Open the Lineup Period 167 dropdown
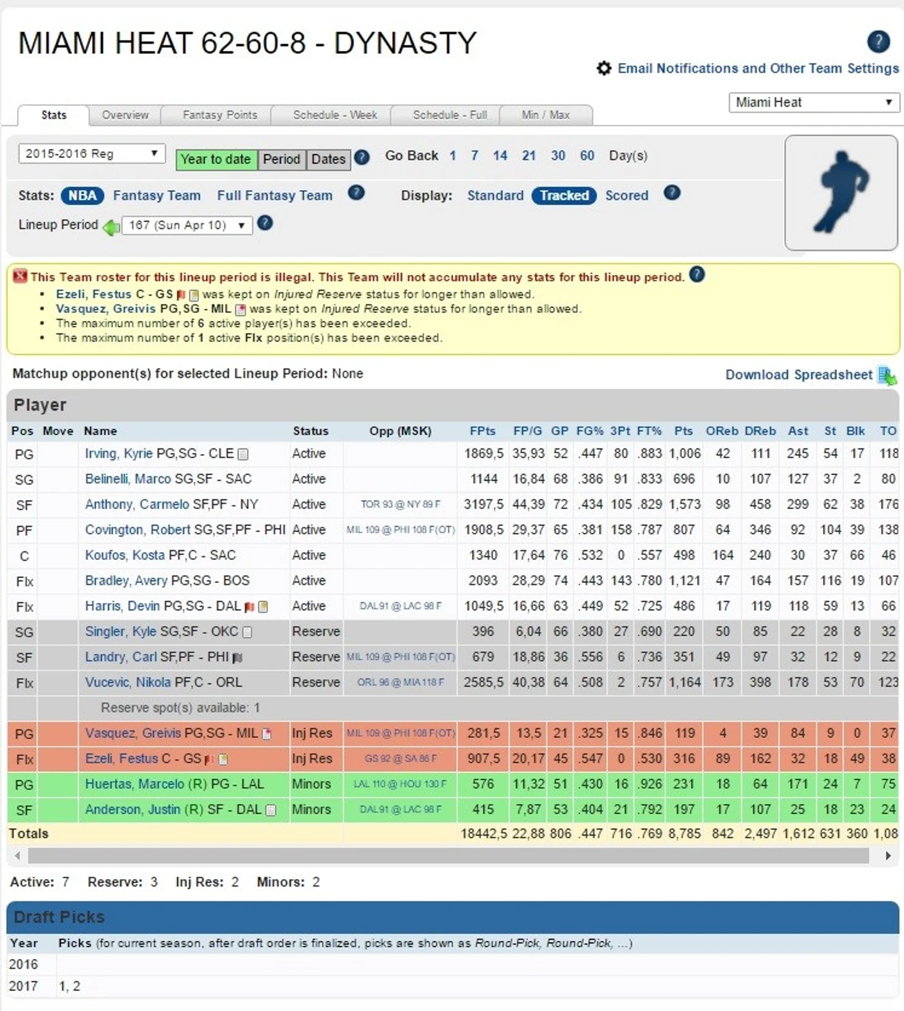This screenshot has width=904, height=1011. pyautogui.click(x=187, y=225)
